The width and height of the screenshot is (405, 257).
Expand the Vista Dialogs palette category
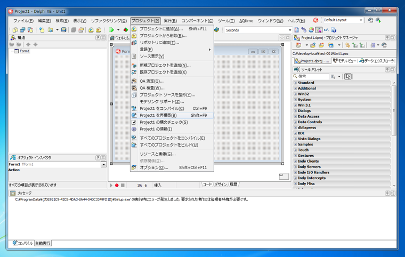click(x=295, y=139)
